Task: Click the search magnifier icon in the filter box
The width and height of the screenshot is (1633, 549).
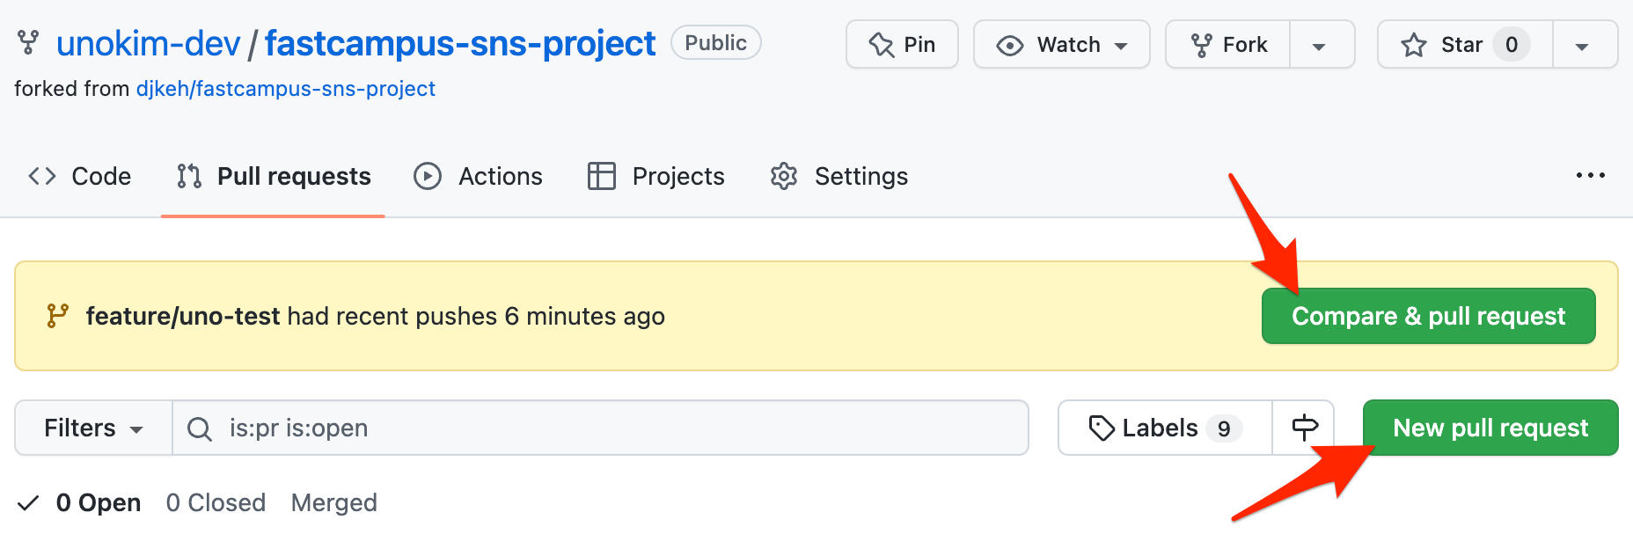Action: tap(200, 428)
